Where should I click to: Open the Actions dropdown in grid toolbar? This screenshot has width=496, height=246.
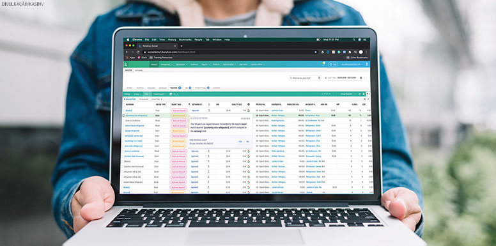pyautogui.click(x=137, y=94)
